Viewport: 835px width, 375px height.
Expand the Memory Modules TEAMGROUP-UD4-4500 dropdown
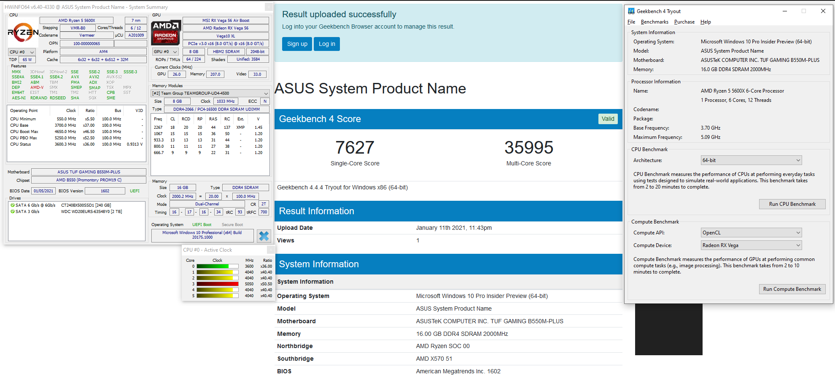coord(210,93)
